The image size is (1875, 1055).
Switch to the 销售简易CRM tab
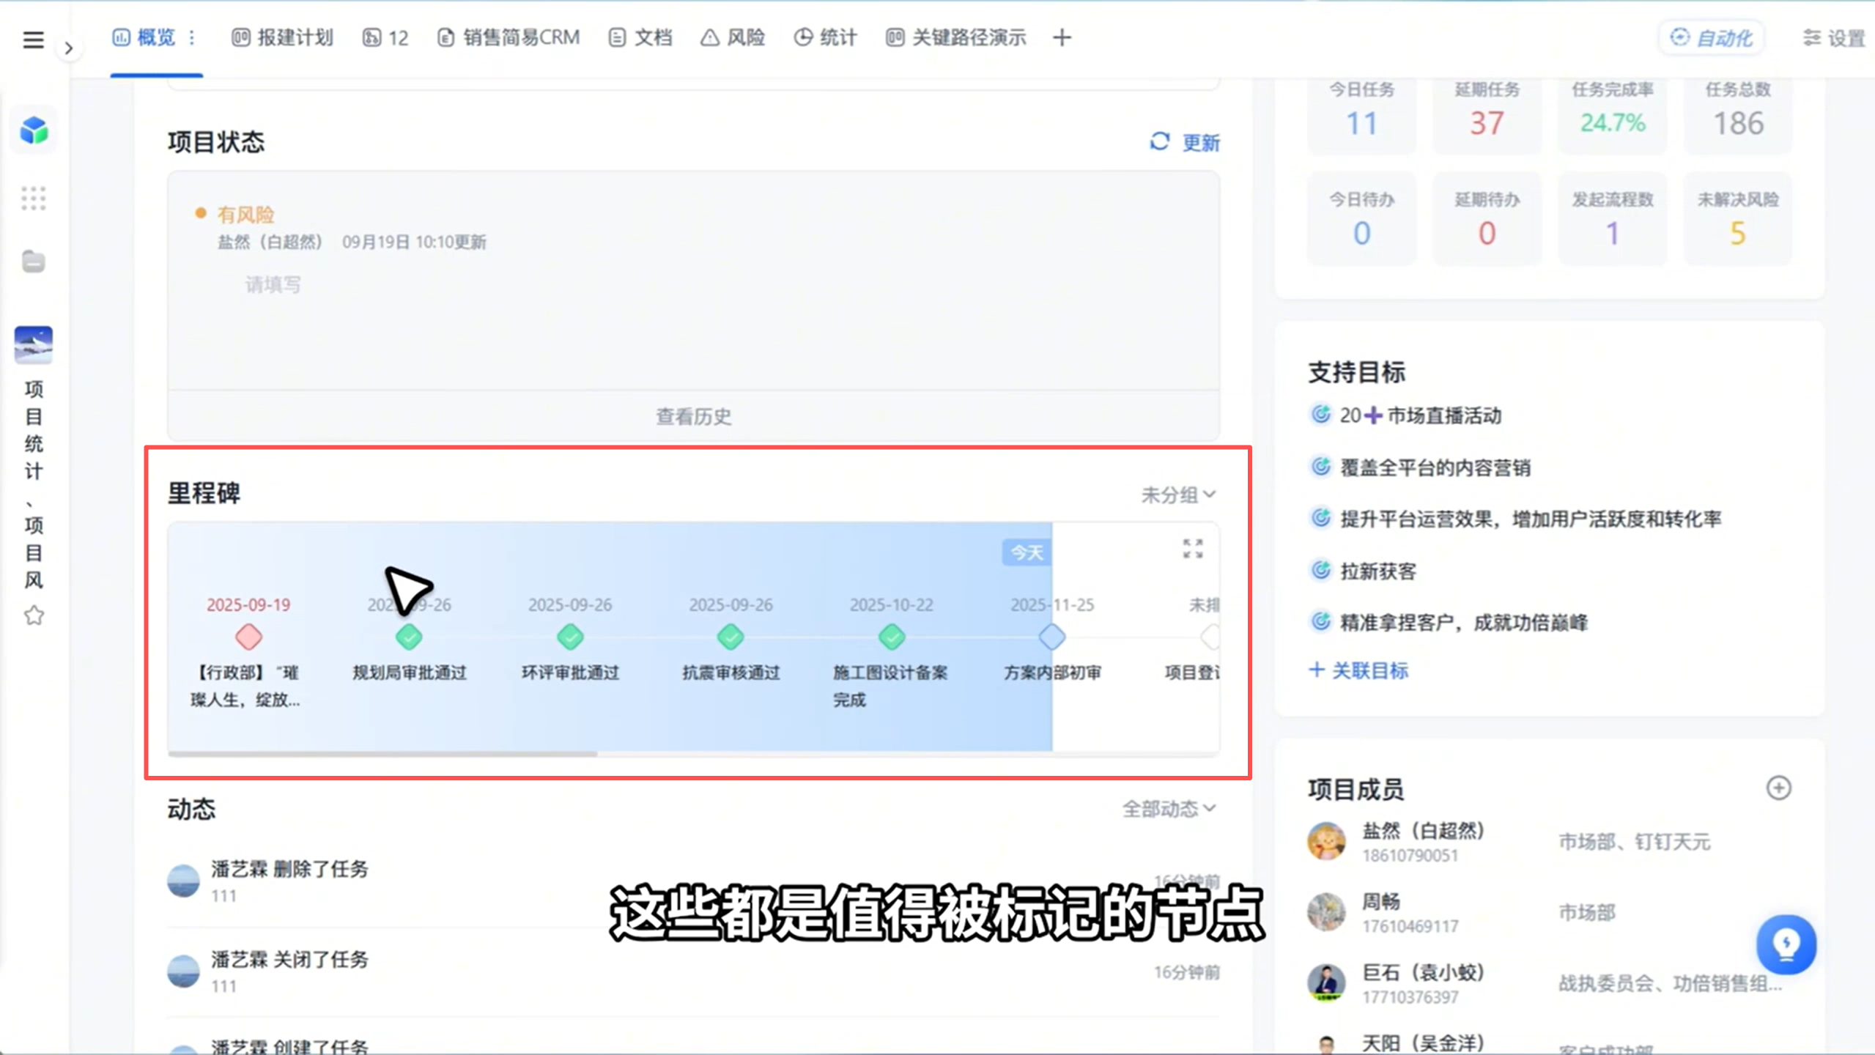(508, 37)
